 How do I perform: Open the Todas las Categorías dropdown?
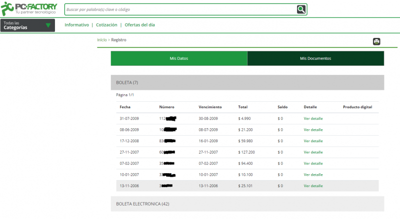point(27,25)
